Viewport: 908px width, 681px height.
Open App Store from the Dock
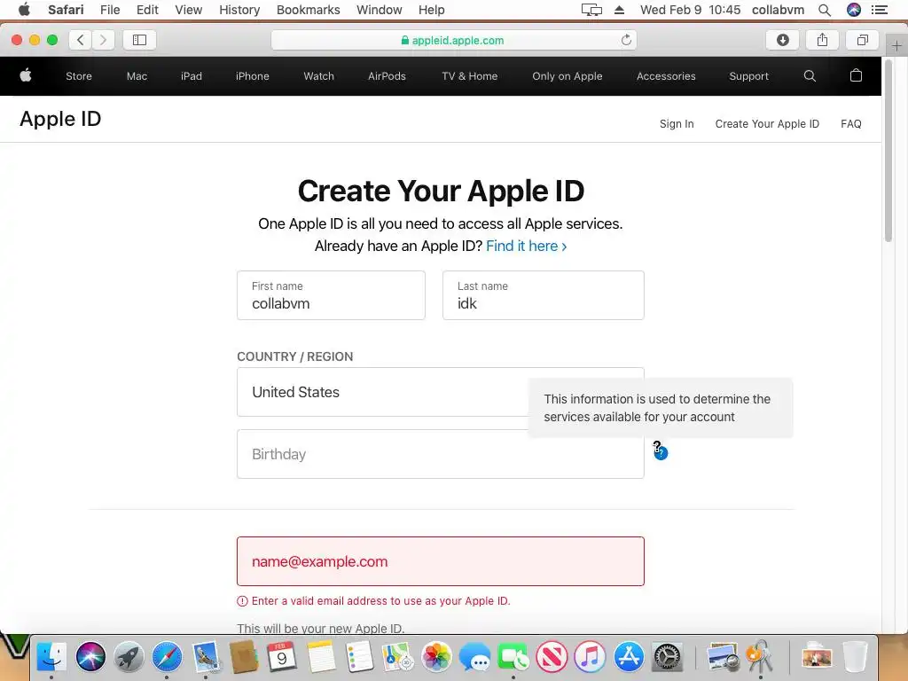coord(629,657)
